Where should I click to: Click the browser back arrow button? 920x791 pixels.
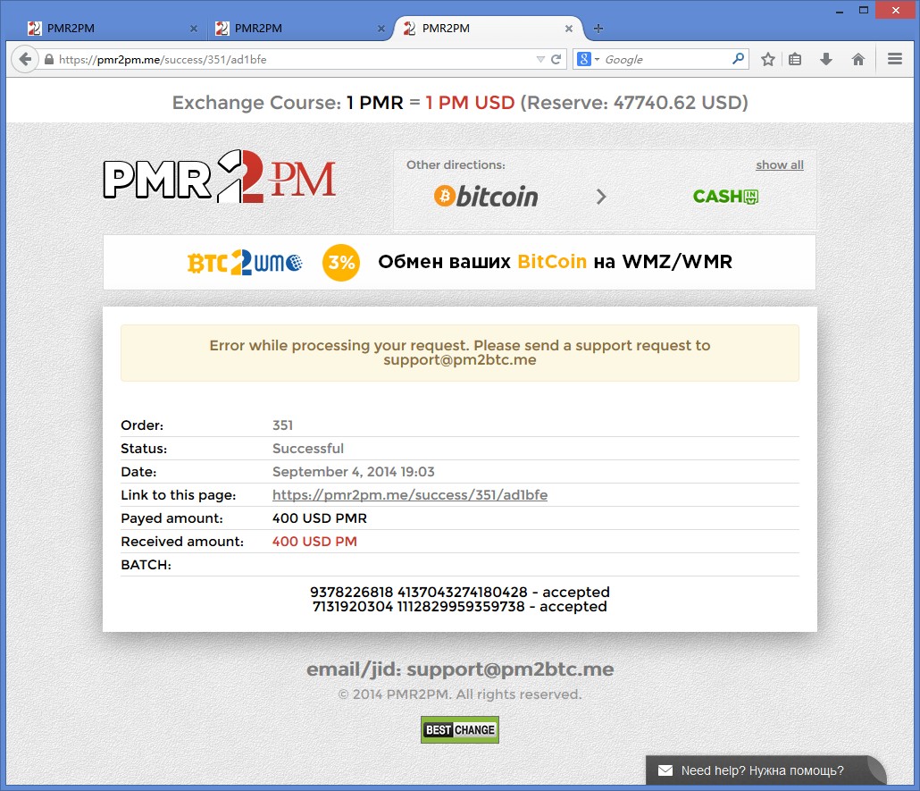tap(25, 59)
